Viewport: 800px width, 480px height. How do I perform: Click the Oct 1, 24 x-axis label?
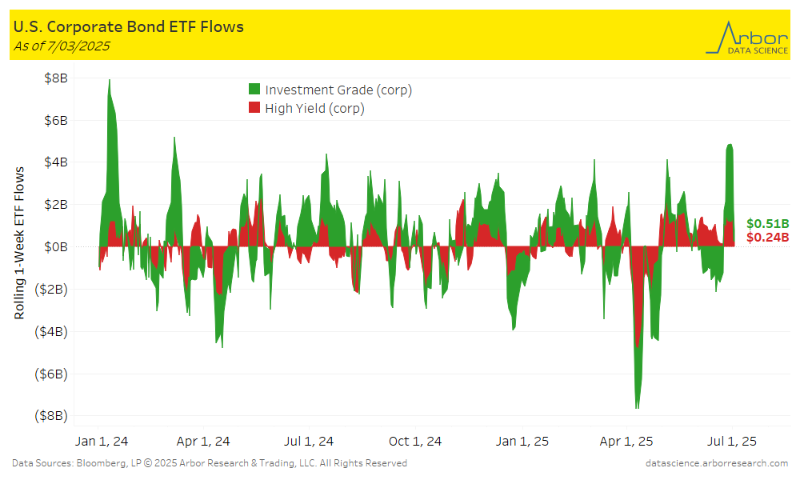(x=414, y=441)
